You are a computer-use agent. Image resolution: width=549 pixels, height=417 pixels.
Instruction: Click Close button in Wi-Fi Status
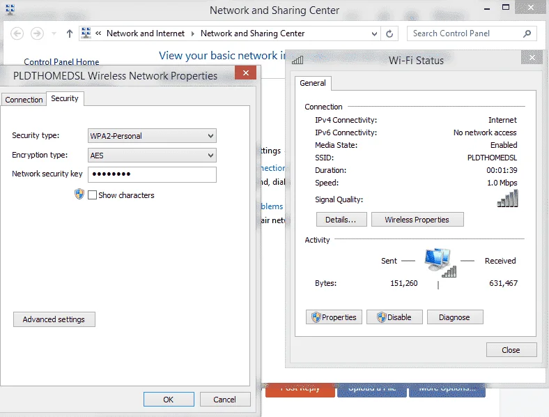pos(511,350)
